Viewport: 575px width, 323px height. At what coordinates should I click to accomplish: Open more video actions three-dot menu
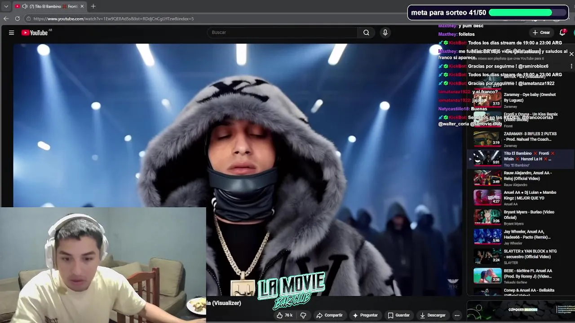pos(457,315)
